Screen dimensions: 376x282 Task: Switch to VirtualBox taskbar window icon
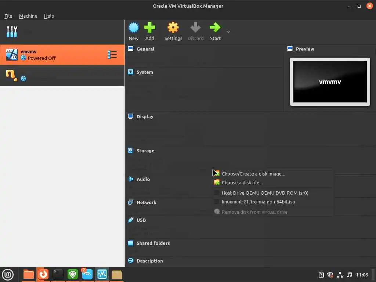(102, 274)
